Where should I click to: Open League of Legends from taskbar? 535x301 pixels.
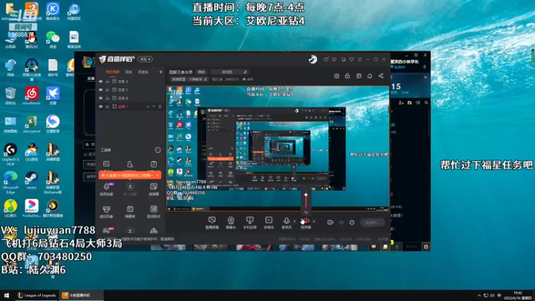37,295
